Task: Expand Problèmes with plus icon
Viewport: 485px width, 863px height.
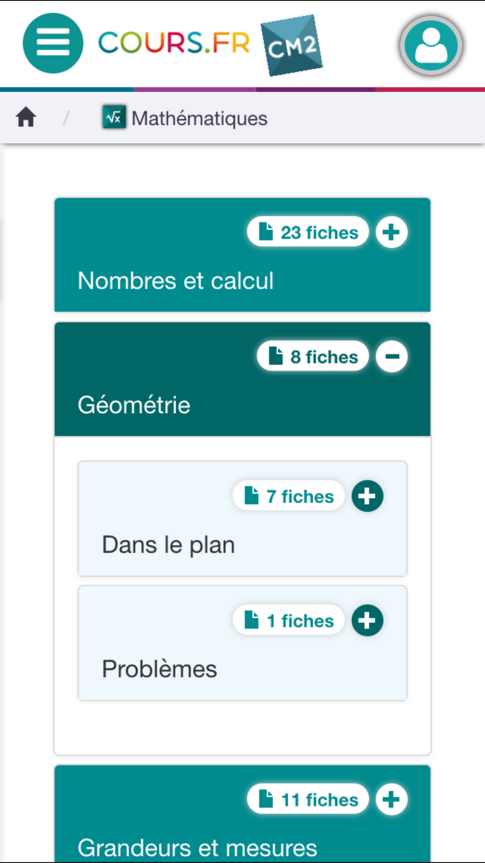Action: tap(367, 620)
